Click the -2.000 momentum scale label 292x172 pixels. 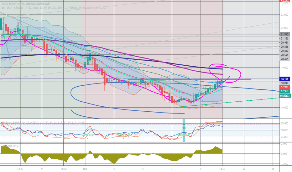tap(284, 164)
